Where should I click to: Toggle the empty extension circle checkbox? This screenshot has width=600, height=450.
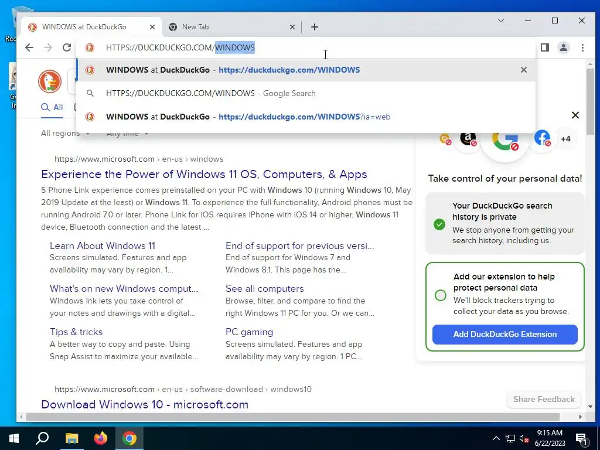[x=441, y=295]
